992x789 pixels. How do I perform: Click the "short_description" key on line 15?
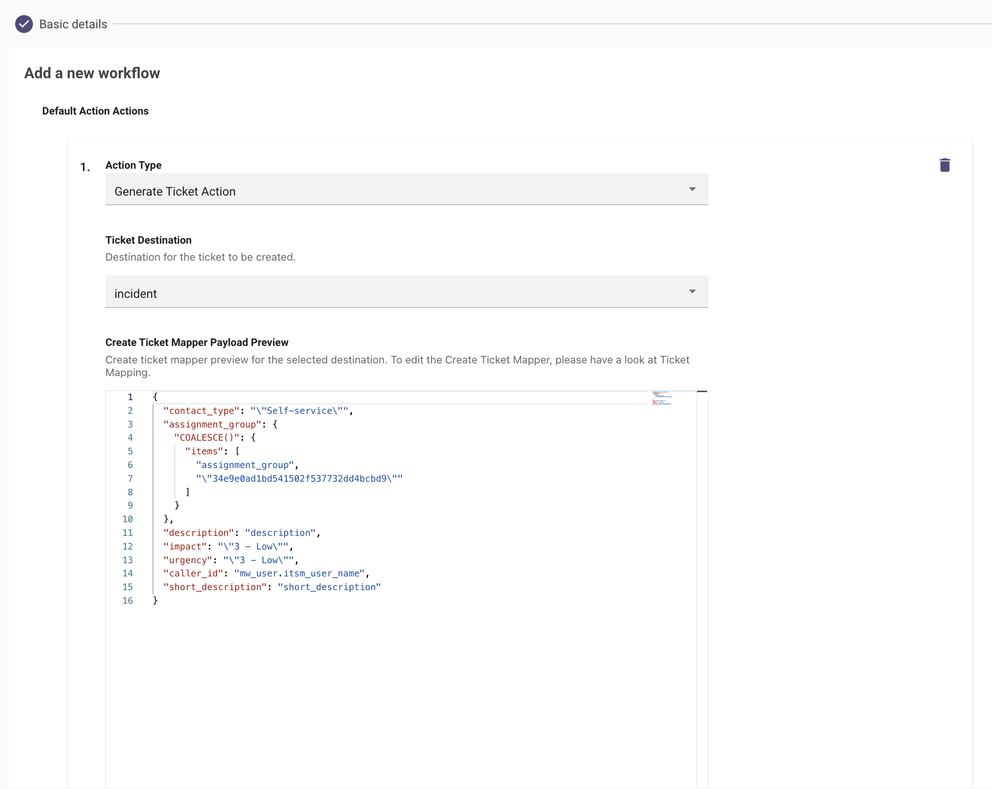214,587
